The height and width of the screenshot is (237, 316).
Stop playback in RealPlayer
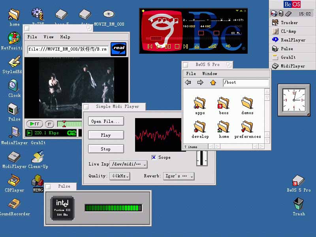pyautogui.click(x=50, y=124)
